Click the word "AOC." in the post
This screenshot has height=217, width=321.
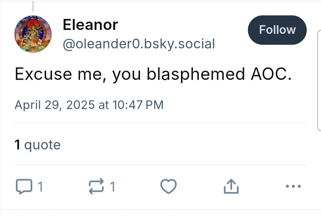(270, 74)
